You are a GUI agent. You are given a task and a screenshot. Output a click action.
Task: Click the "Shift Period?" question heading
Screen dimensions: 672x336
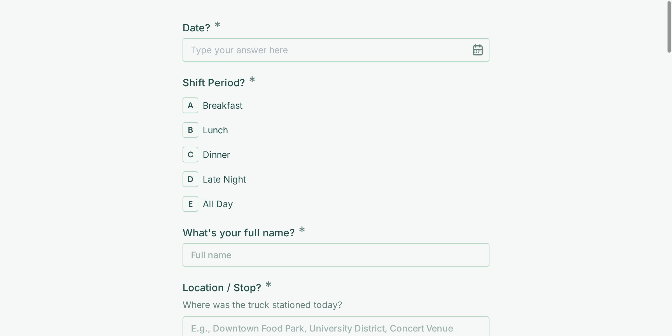click(x=214, y=83)
